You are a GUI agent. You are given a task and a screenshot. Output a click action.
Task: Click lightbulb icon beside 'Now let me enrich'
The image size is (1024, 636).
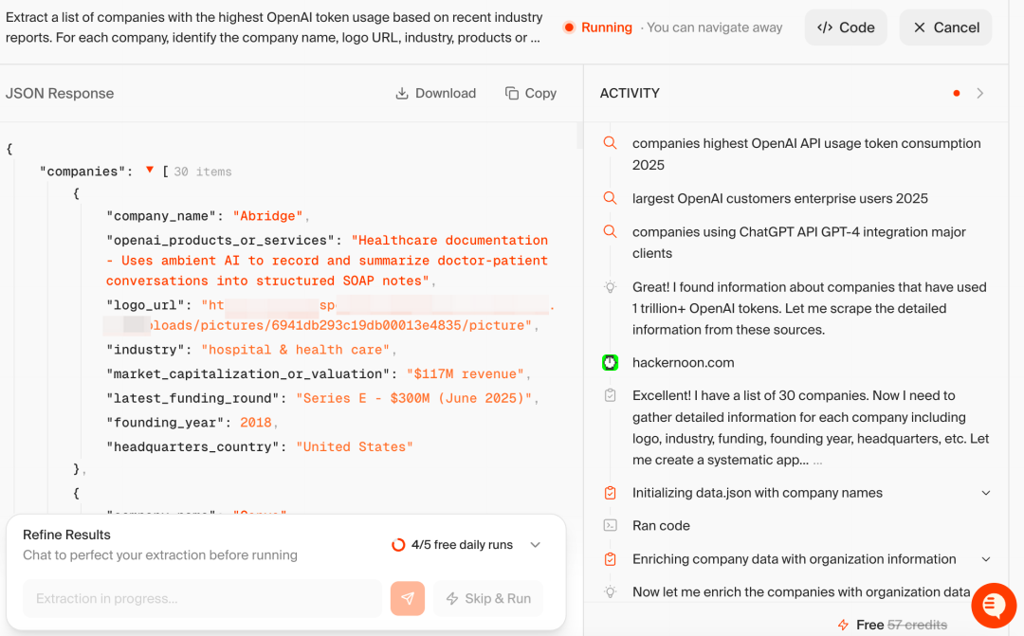pos(610,591)
